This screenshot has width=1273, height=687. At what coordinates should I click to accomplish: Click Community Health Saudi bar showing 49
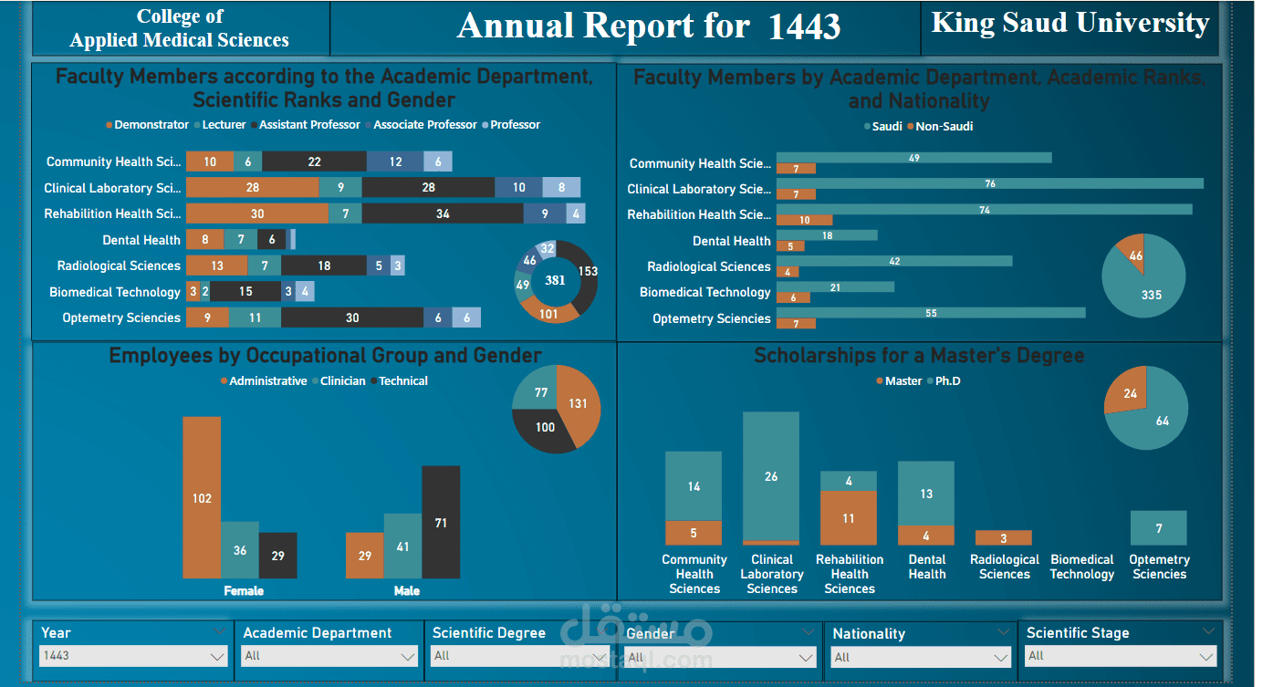tap(914, 158)
